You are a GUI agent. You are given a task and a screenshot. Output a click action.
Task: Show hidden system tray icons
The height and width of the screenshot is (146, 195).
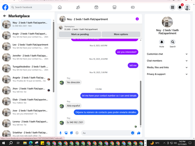pyautogui.click(x=164, y=143)
